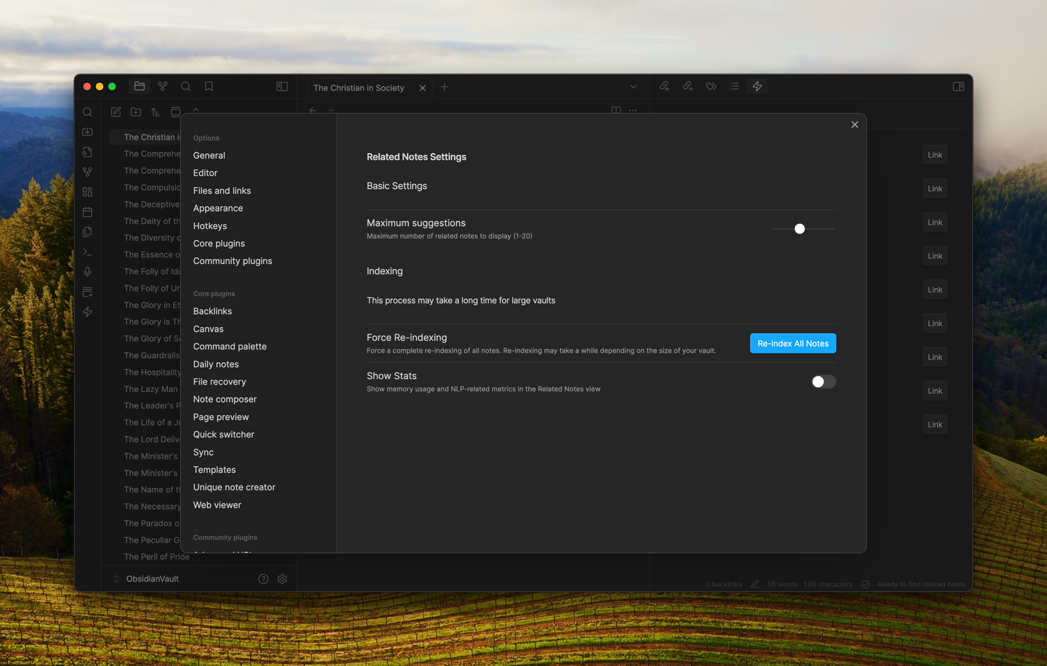This screenshot has width=1047, height=666.
Task: Open the tags pane icon in the right toolbar
Action: (x=710, y=86)
